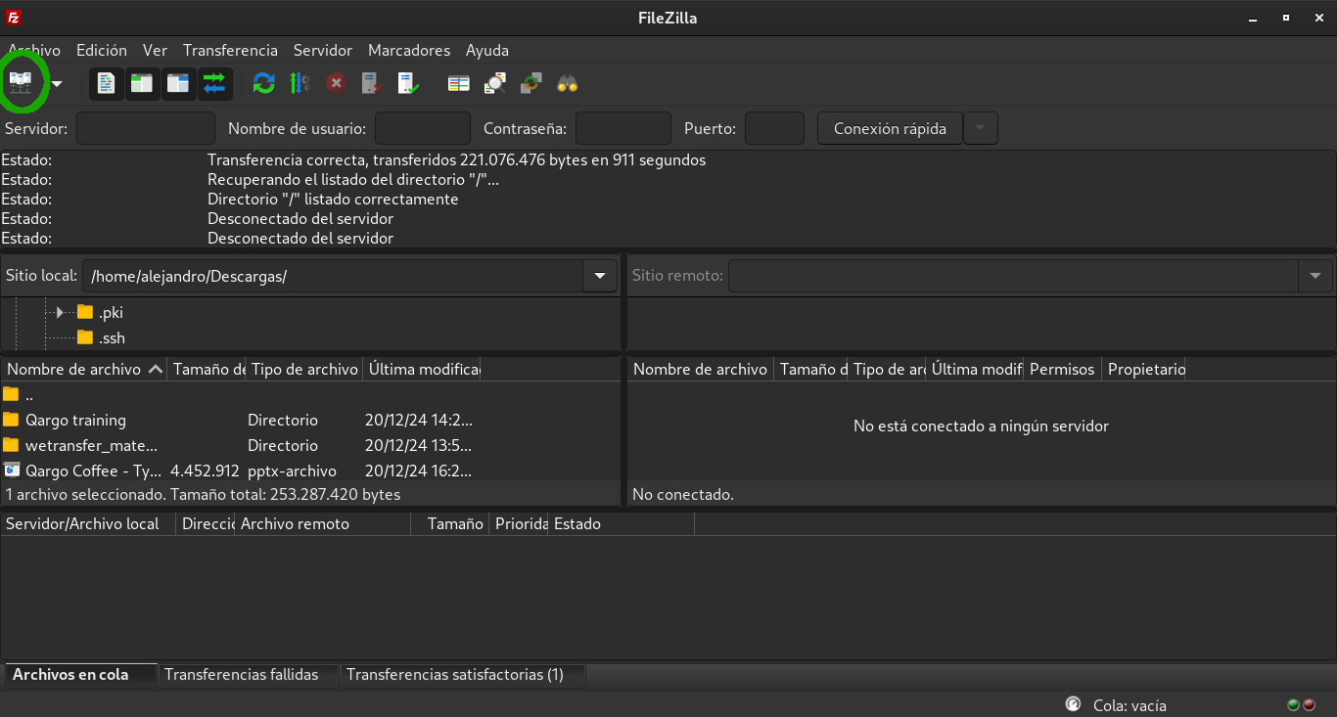The height and width of the screenshot is (717, 1337).
Task: Click the Servidor/Archivo local queue column header
Action: click(89, 523)
